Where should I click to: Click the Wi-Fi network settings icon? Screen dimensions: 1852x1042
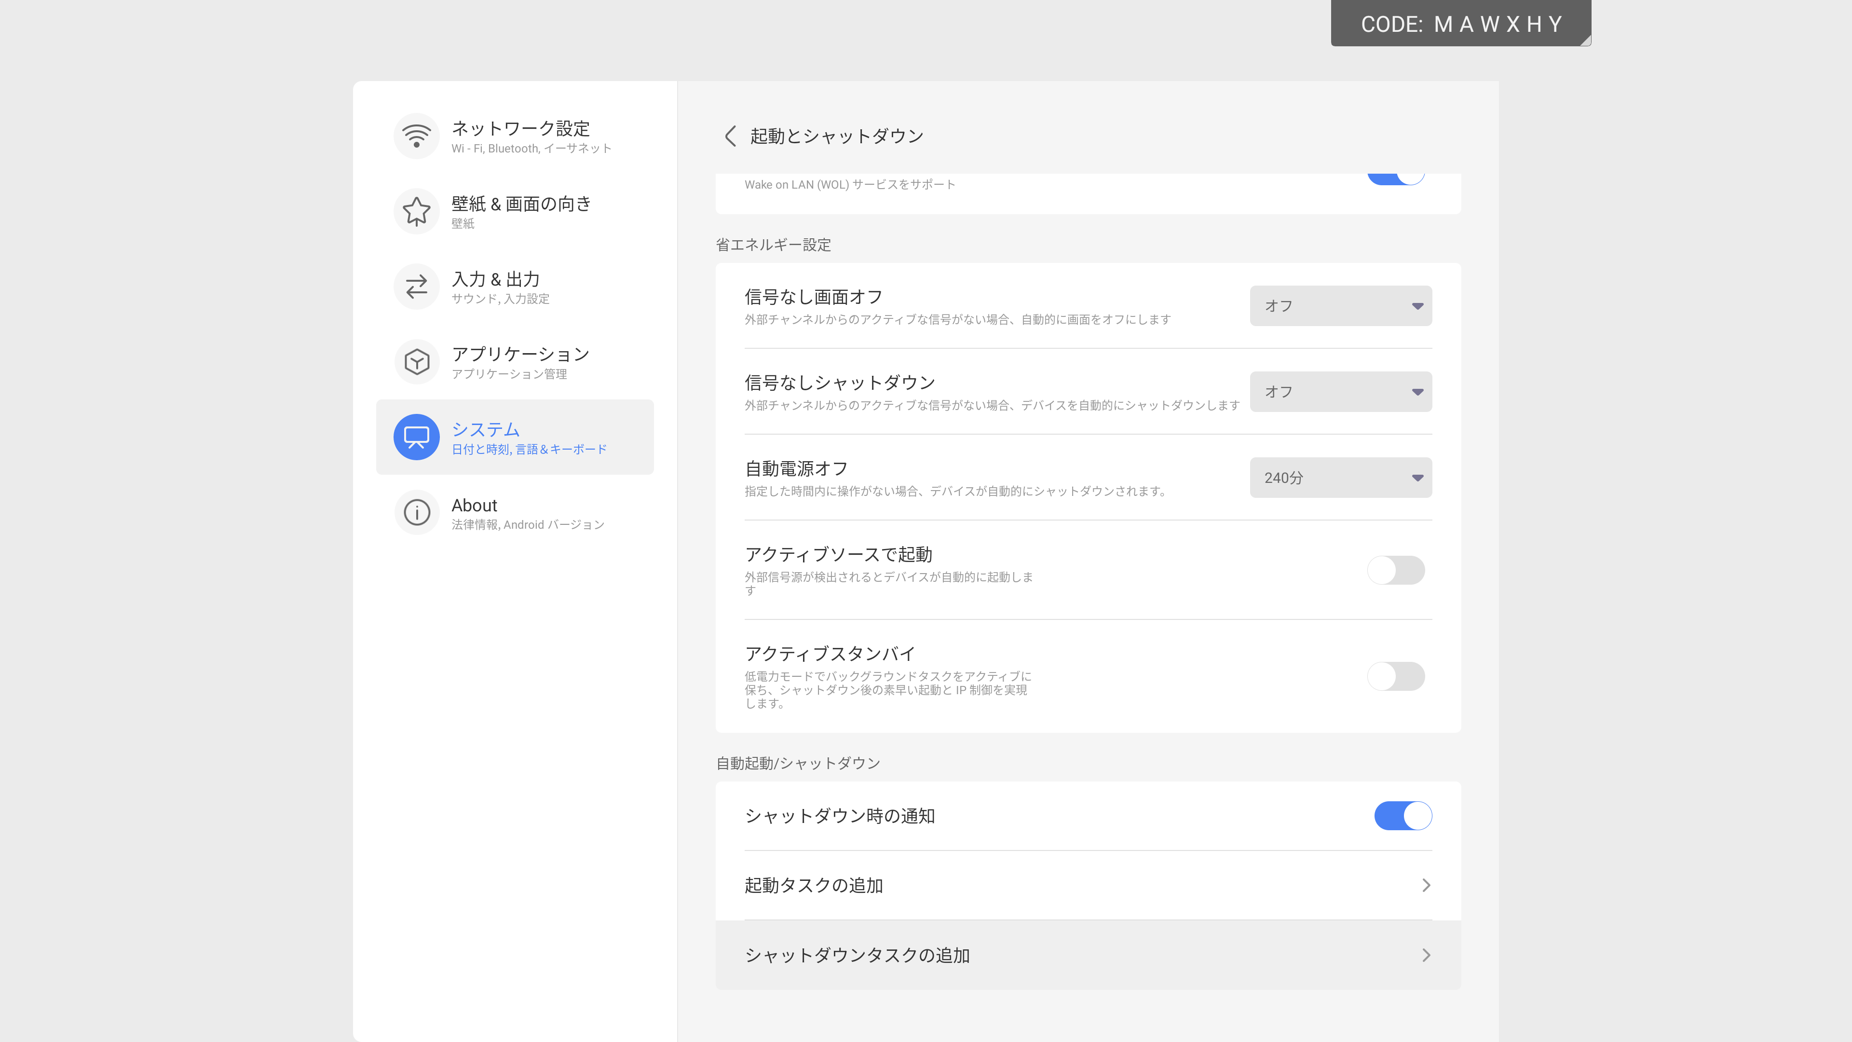click(416, 136)
